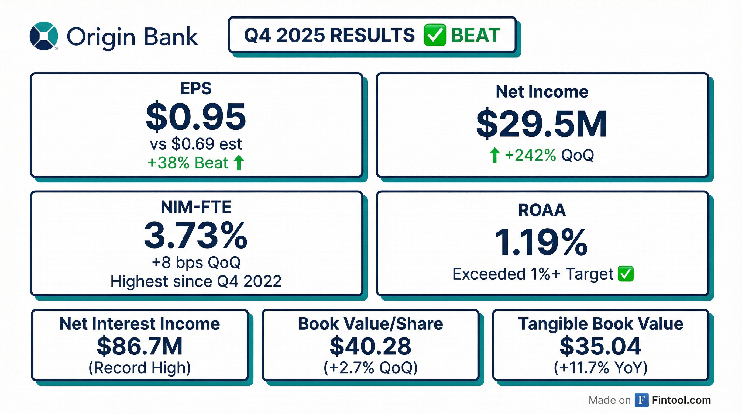742x414 pixels.
Task: Click the Highest since Q4 2022 text
Action: 196,281
